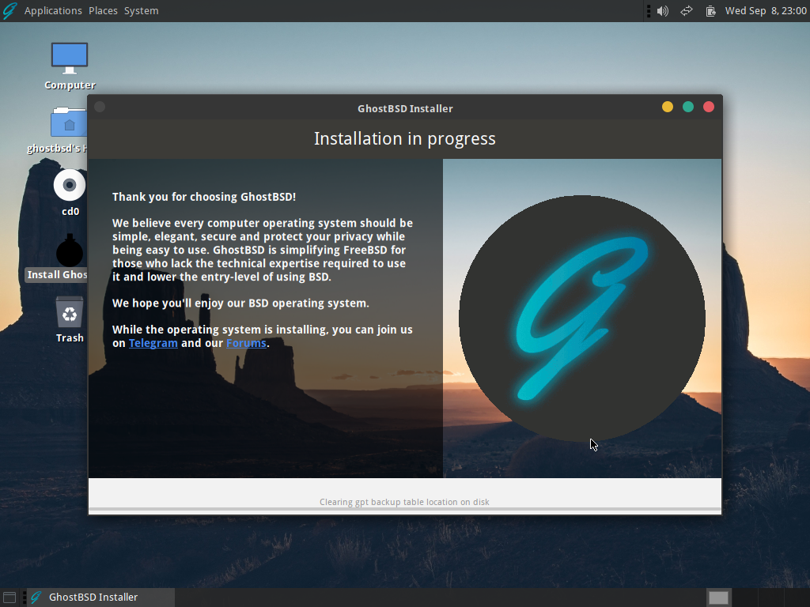Open the Applications menu
Image resolution: width=810 pixels, height=607 pixels.
53,11
